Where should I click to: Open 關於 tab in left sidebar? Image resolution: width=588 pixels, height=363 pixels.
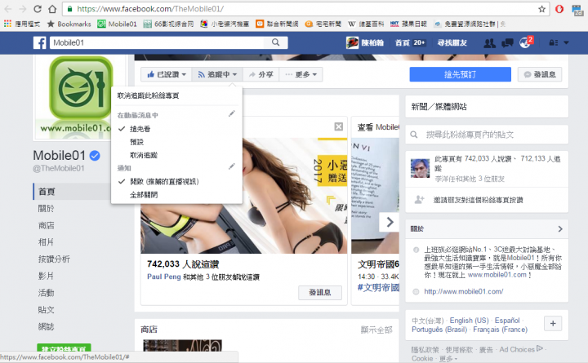46,209
